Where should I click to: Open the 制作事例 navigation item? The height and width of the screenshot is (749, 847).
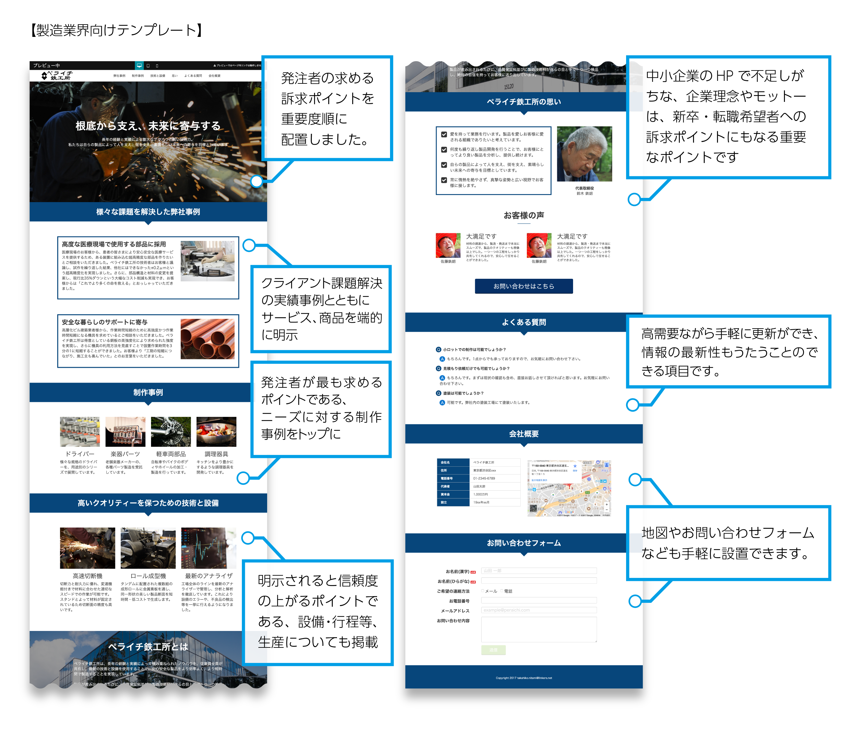[137, 76]
